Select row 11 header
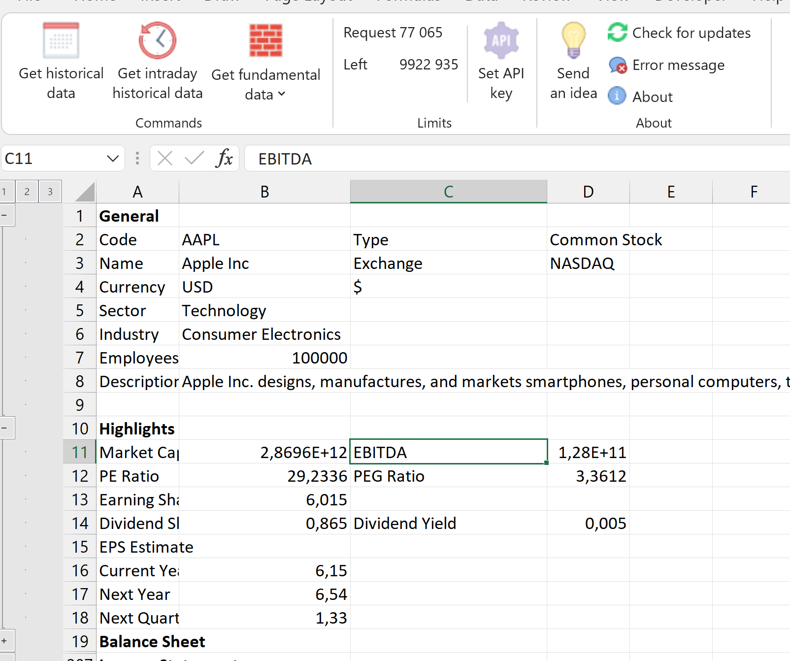 click(79, 452)
